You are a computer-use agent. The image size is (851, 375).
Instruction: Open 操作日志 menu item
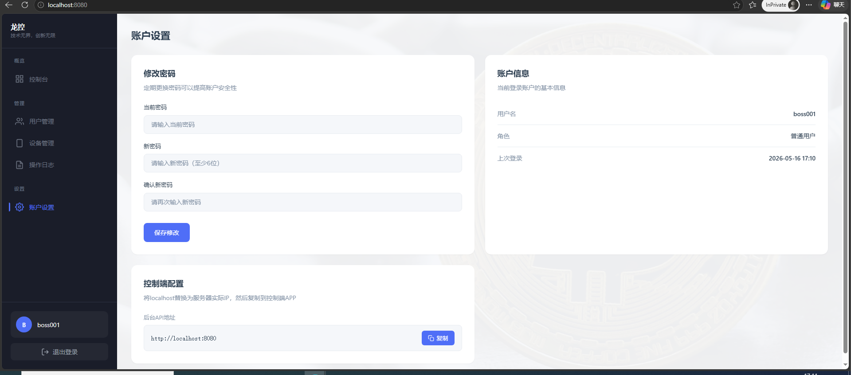59,165
